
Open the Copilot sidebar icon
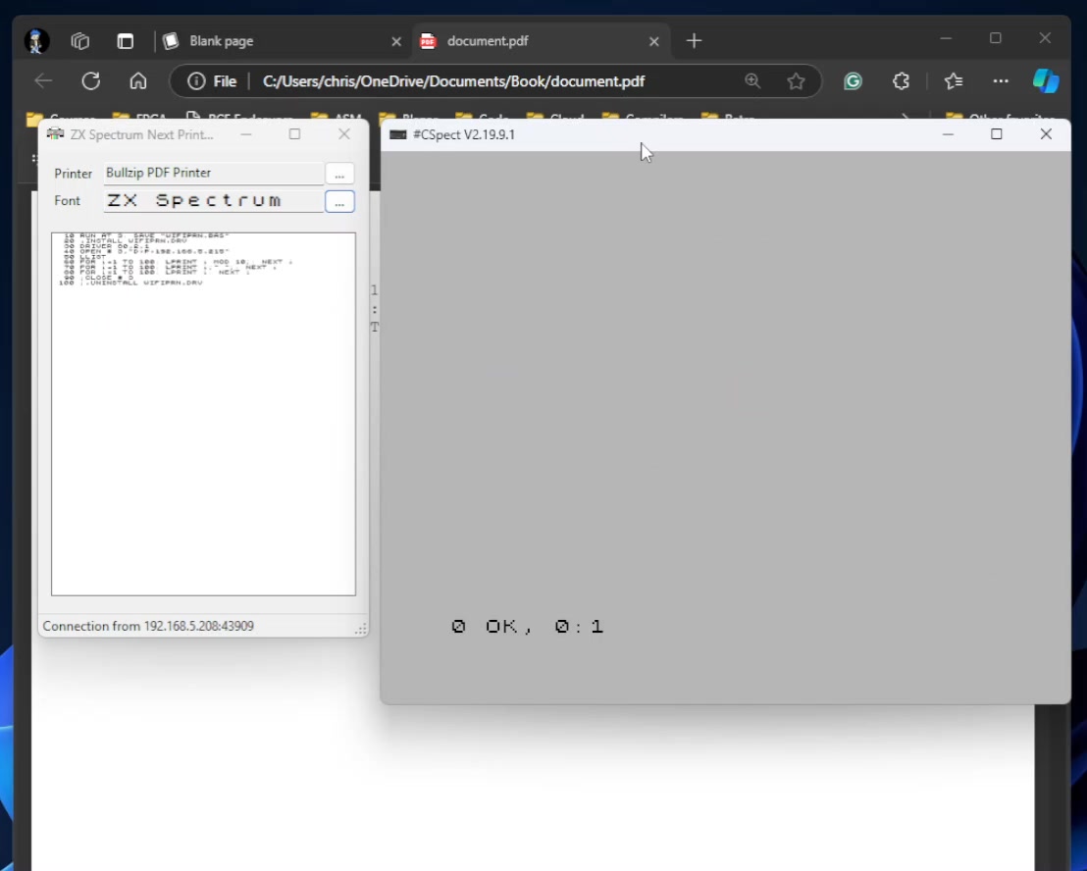coord(1046,81)
